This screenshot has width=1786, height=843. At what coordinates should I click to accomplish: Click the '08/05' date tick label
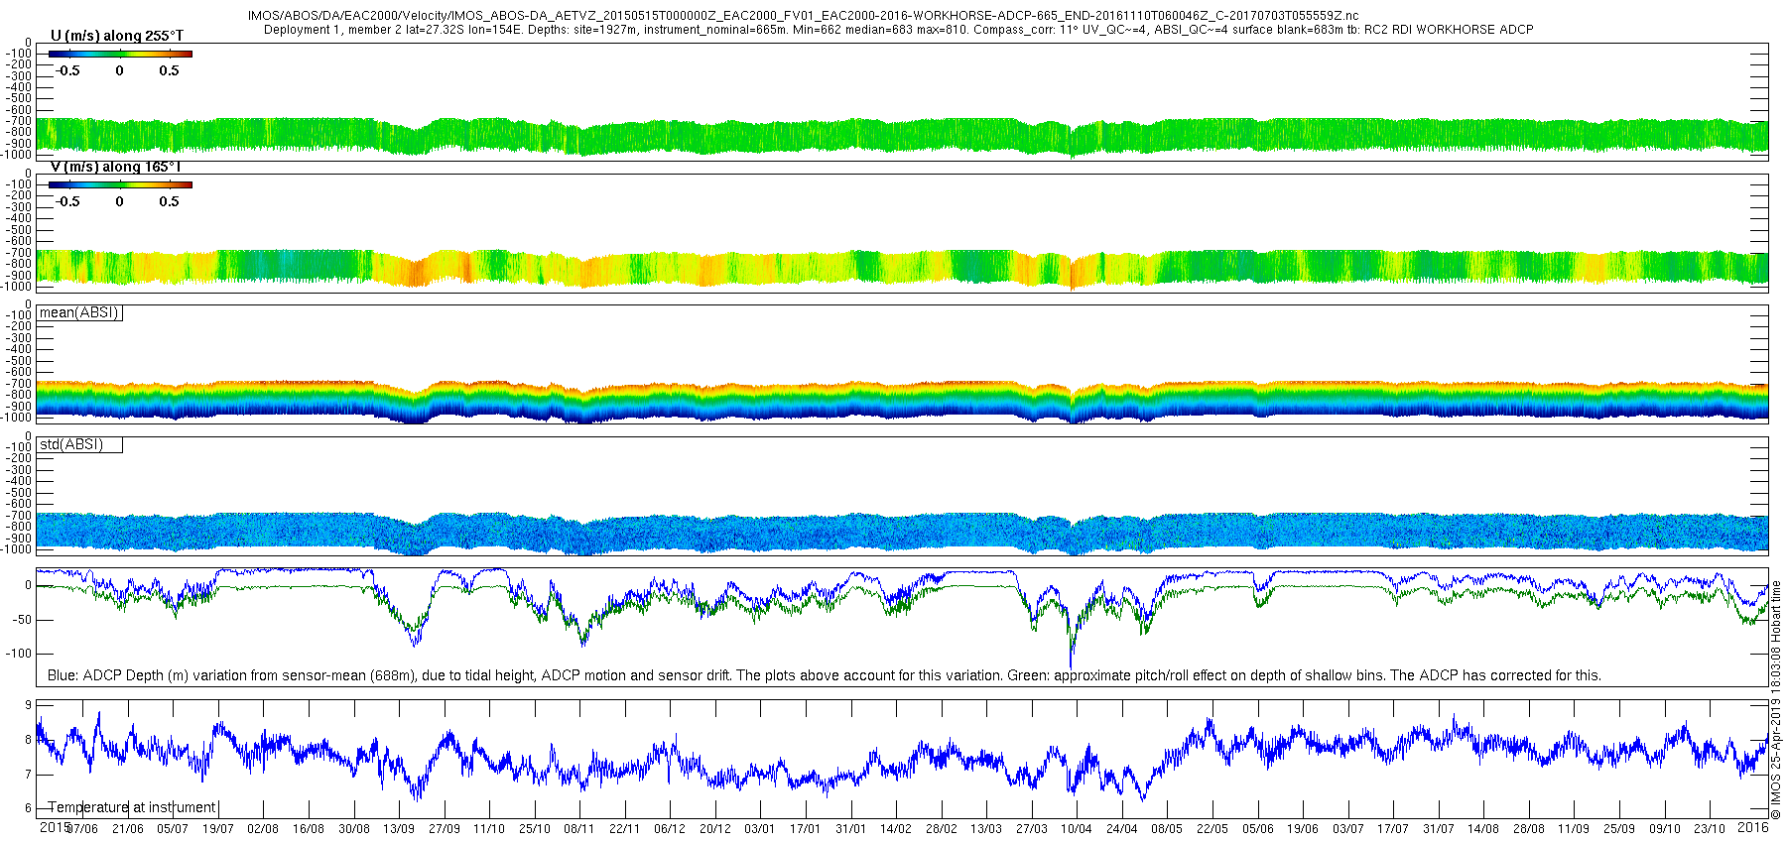pos(1167,829)
